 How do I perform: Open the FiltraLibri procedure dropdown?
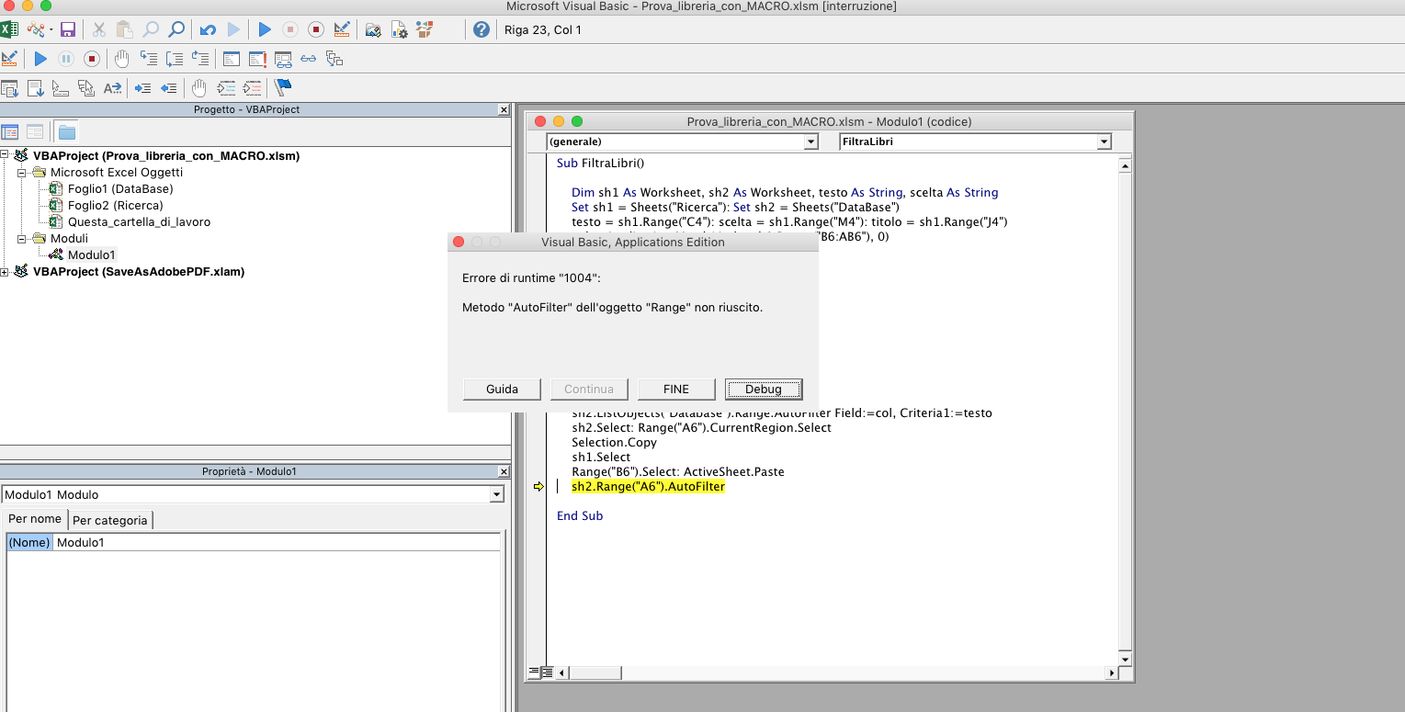click(1105, 141)
